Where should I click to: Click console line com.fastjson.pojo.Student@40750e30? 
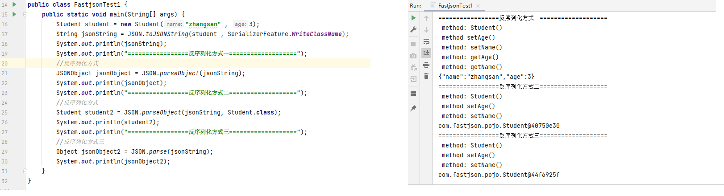(x=499, y=126)
